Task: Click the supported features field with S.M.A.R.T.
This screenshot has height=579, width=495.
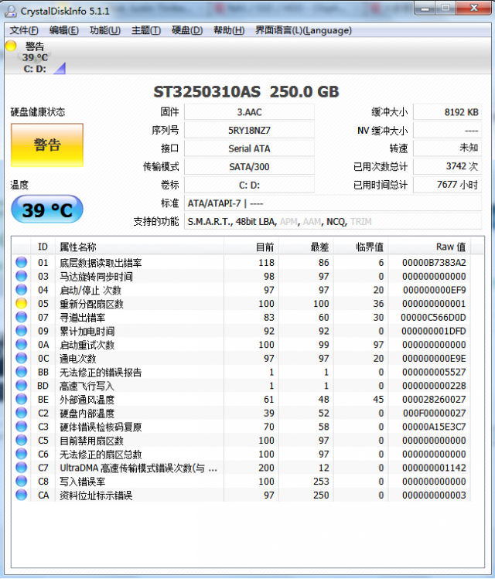Action: 333,221
